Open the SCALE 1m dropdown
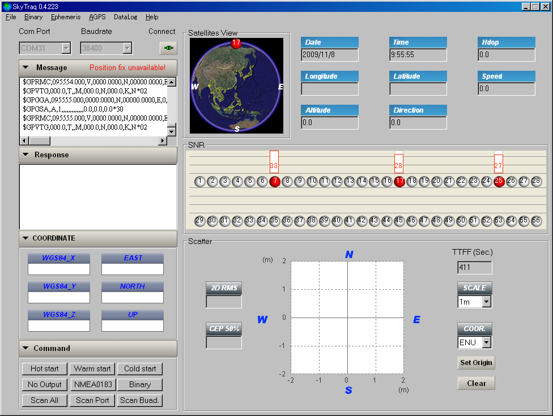The width and height of the screenshot is (553, 416). (487, 302)
